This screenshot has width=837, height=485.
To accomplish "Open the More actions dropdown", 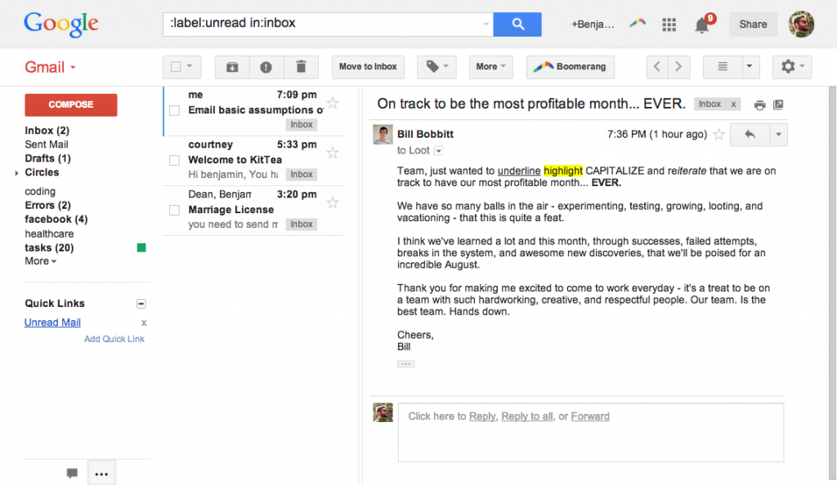I will pos(490,67).
